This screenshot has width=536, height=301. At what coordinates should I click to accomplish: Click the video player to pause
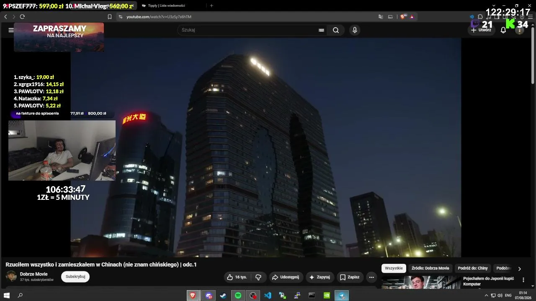(x=265, y=147)
